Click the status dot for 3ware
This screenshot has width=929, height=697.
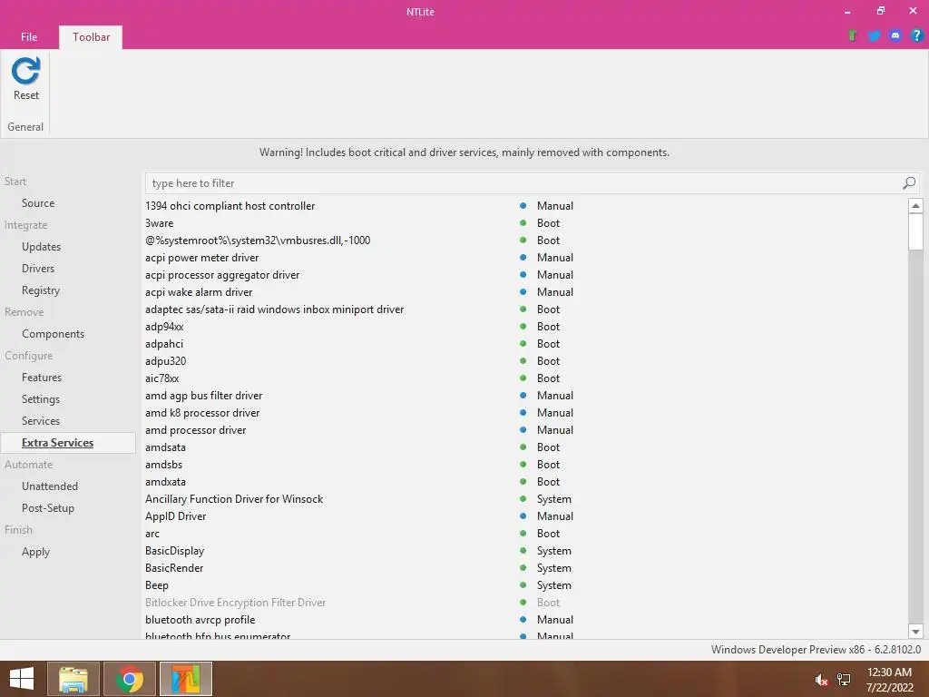point(523,223)
